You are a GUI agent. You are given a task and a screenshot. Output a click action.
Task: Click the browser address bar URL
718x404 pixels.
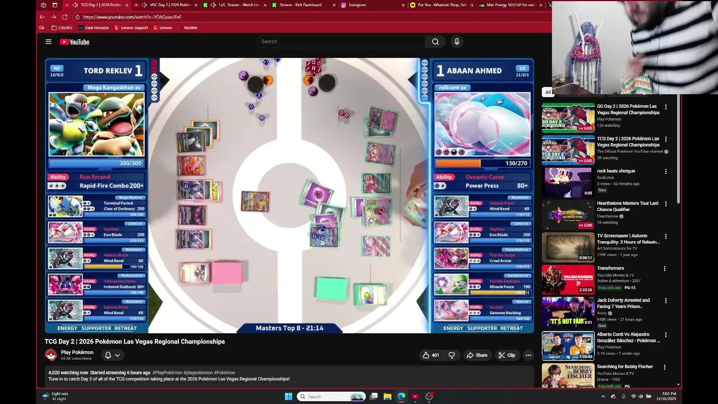coord(132,17)
